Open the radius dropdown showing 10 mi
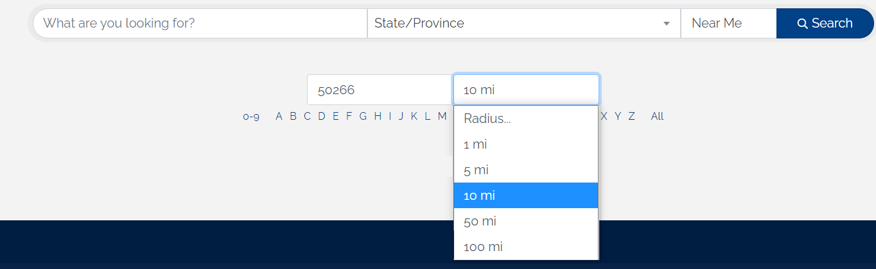Image resolution: width=876 pixels, height=269 pixels. coord(526,90)
